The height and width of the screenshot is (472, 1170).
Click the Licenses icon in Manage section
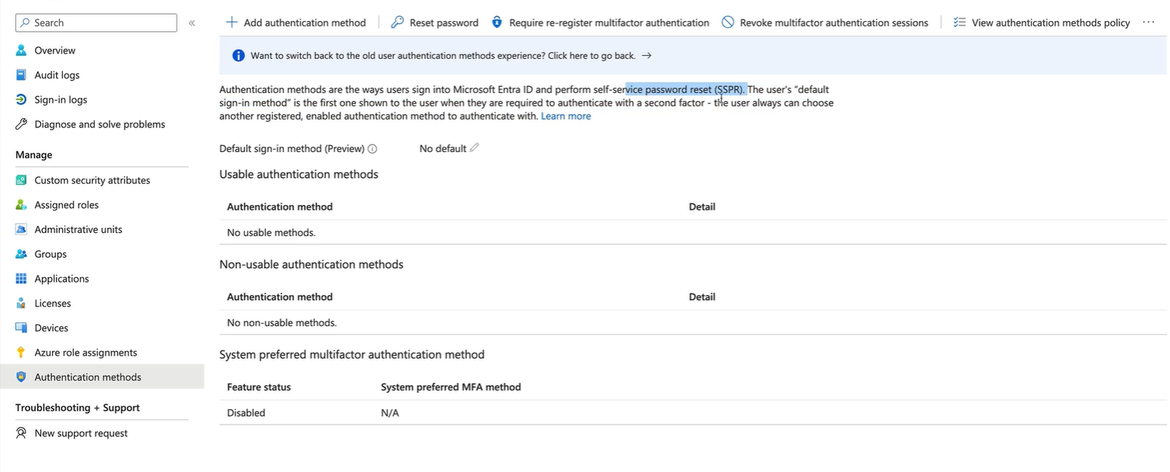click(x=21, y=304)
